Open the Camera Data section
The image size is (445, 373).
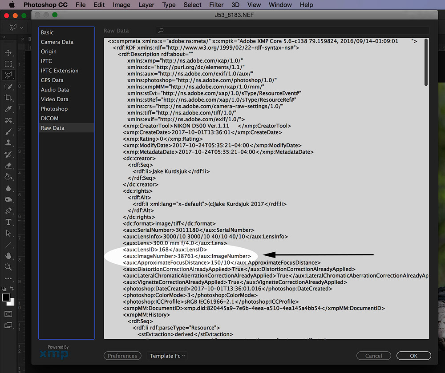coord(57,42)
